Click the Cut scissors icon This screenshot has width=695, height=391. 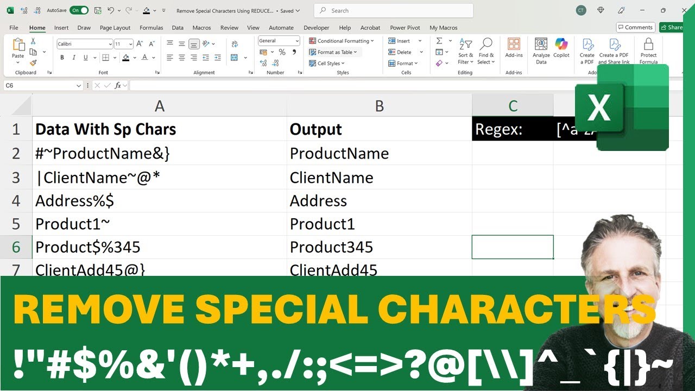[33, 41]
